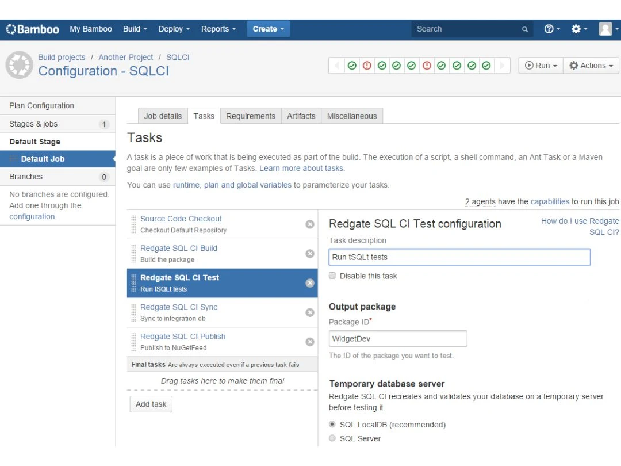Open the first successful build status icon

(x=352, y=66)
